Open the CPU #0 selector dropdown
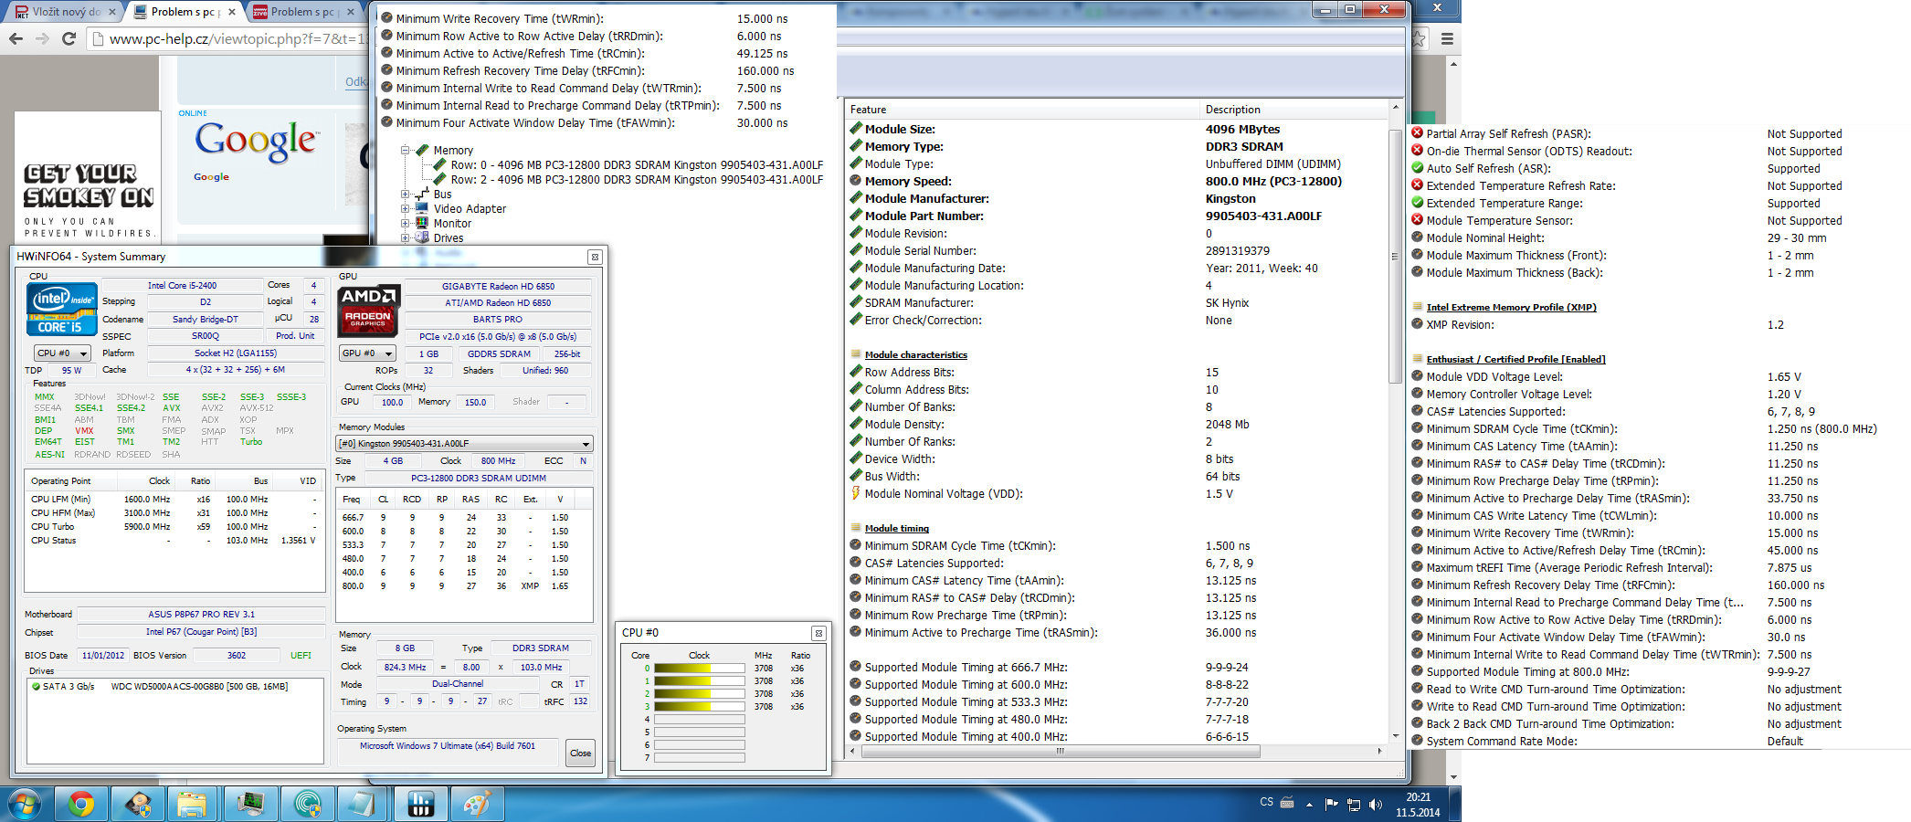This screenshot has width=1911, height=822. pos(62,353)
